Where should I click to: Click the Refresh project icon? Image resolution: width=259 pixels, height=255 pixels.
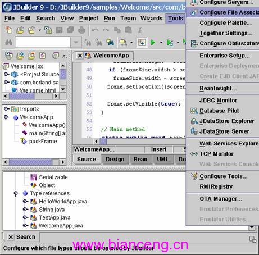point(43,56)
